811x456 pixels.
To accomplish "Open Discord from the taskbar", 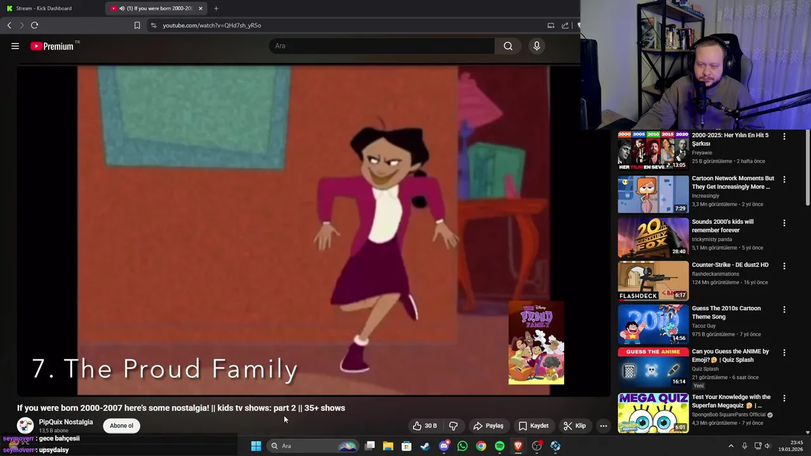I will pos(444,446).
